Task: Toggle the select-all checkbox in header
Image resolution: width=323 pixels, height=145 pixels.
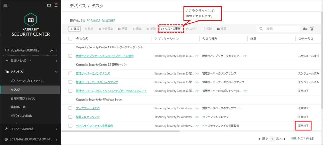Action: pyautogui.click(x=70, y=39)
